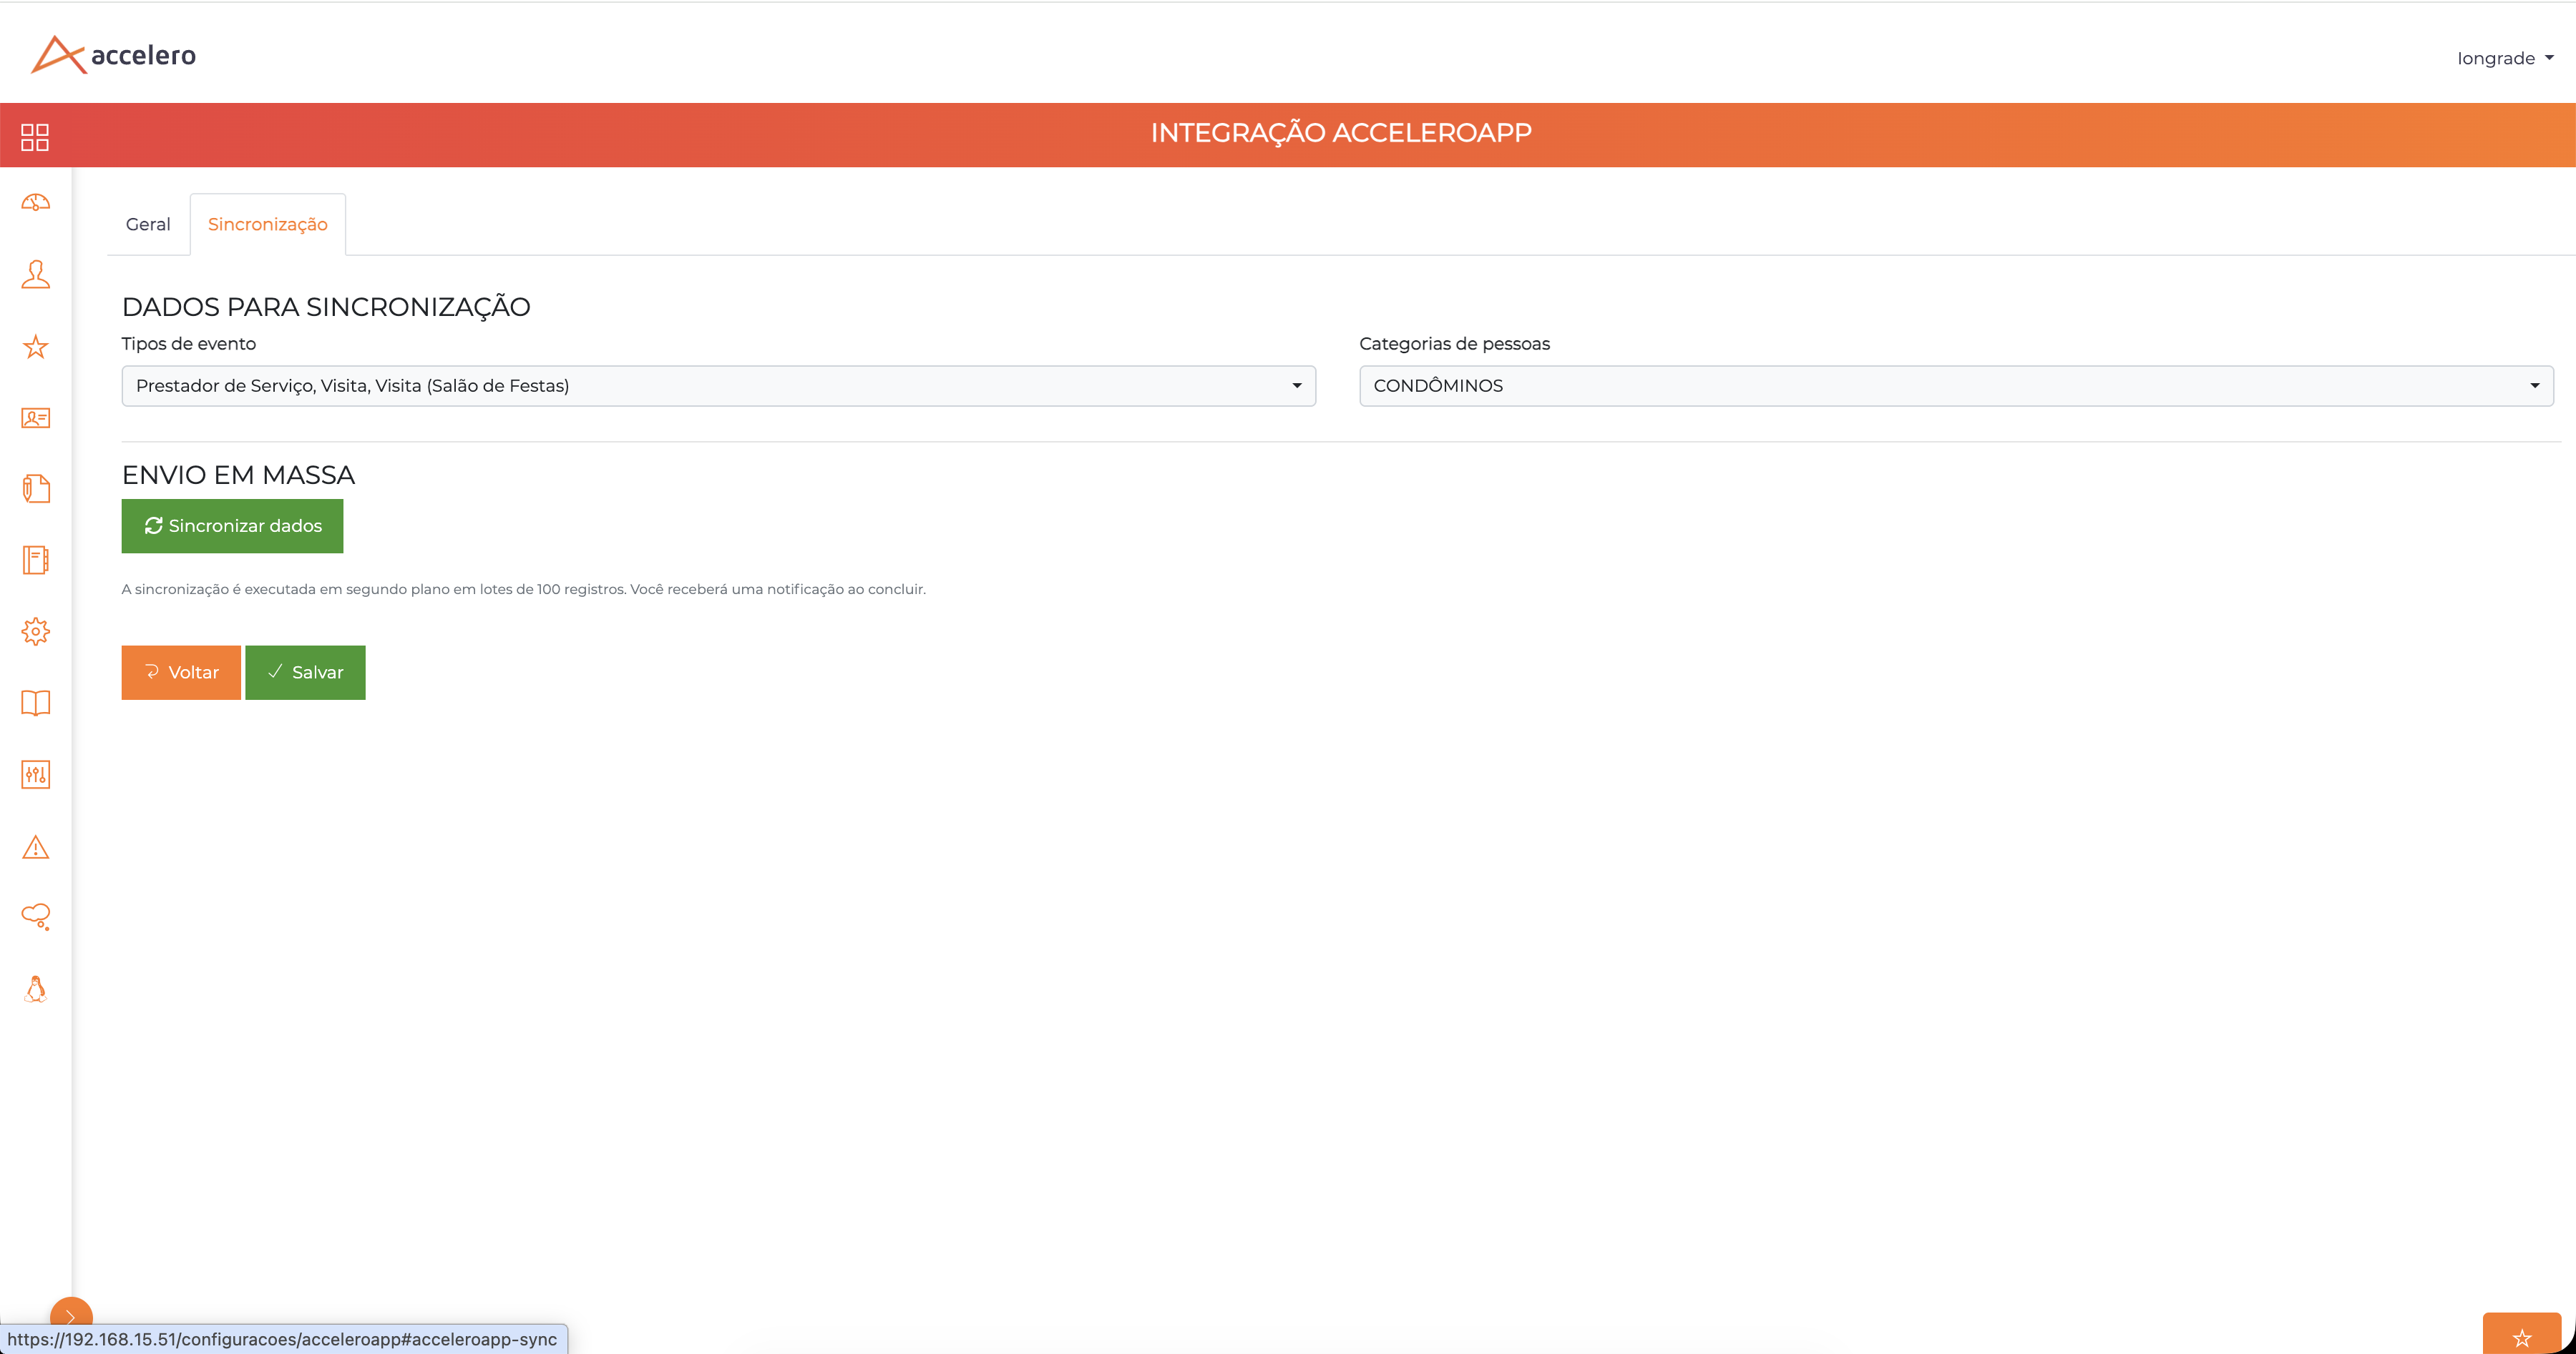Open the dashboard gauge sidebar icon
The image size is (2576, 1354).
point(35,203)
